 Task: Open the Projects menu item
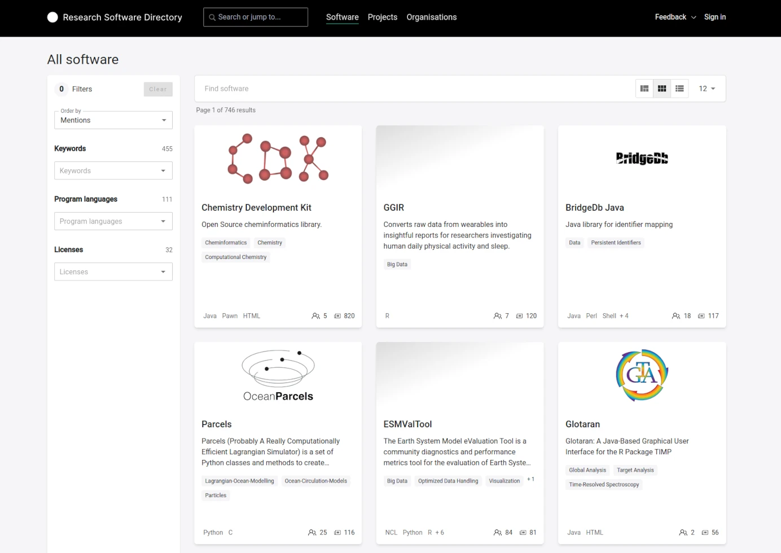tap(382, 17)
